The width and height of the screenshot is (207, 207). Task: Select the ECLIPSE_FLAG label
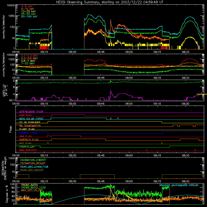pyautogui.click(x=28, y=133)
